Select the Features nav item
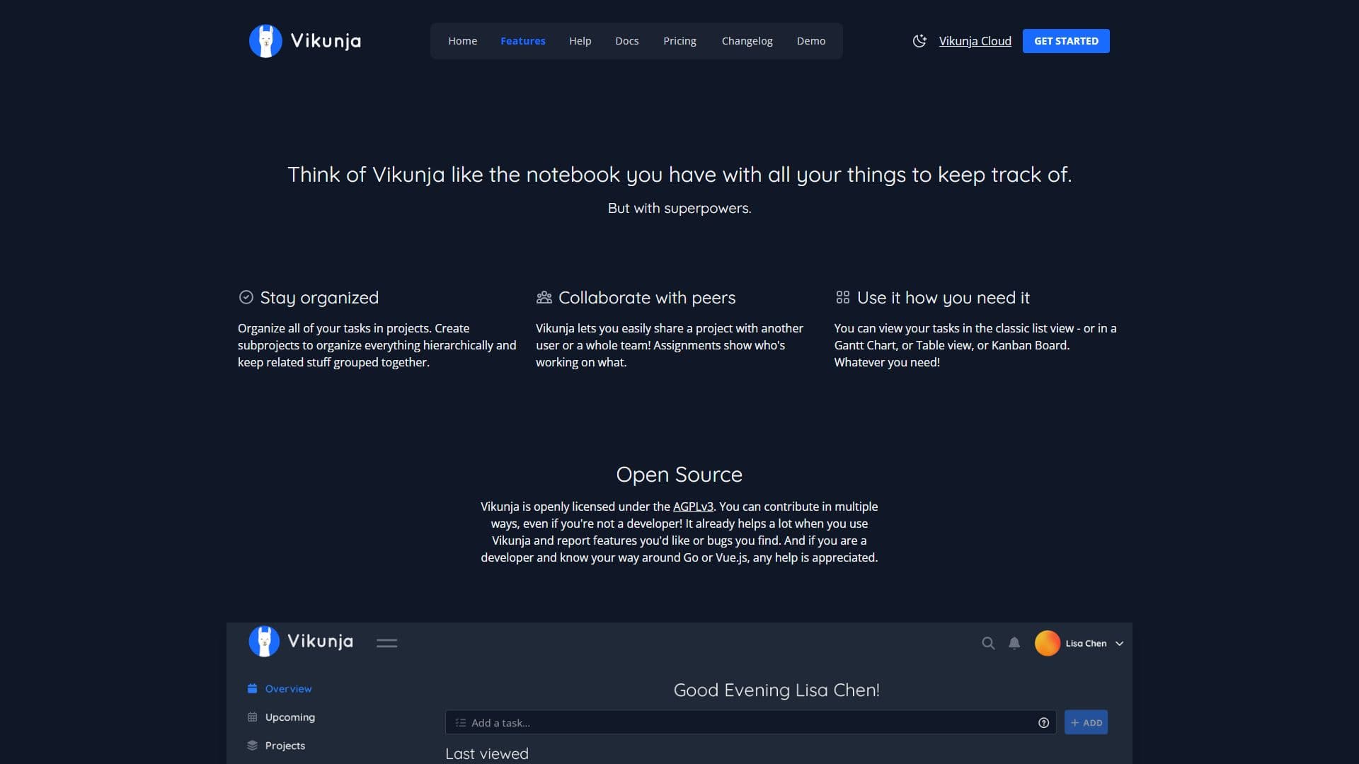 (523, 41)
